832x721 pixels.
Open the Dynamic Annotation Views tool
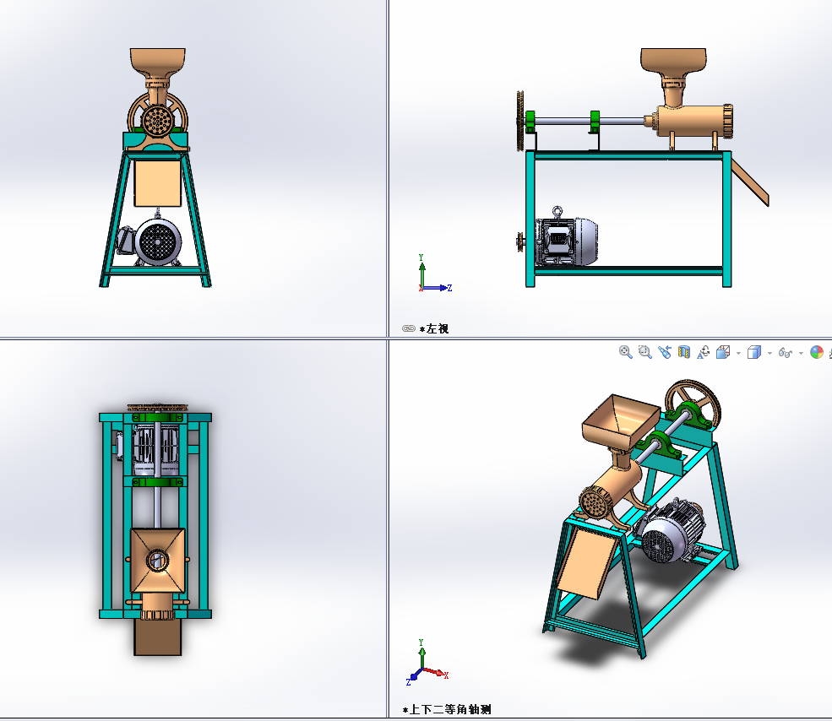(x=704, y=352)
